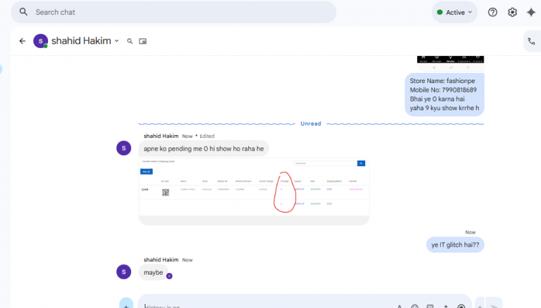The image size is (541, 308).
Task: Search within this conversation using magnifier icon
Action: pyautogui.click(x=130, y=41)
